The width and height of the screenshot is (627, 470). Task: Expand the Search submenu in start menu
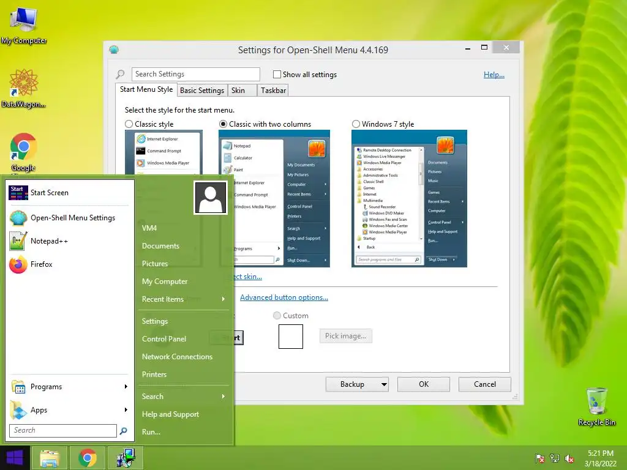click(x=184, y=397)
